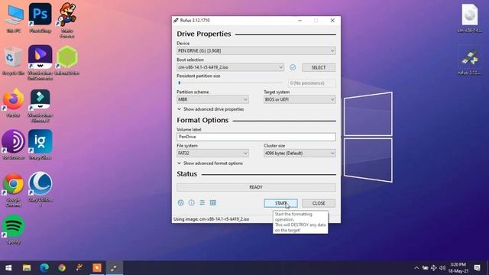Open the Glary Utilities desktop shortcut
The width and height of the screenshot is (489, 275).
click(x=40, y=189)
